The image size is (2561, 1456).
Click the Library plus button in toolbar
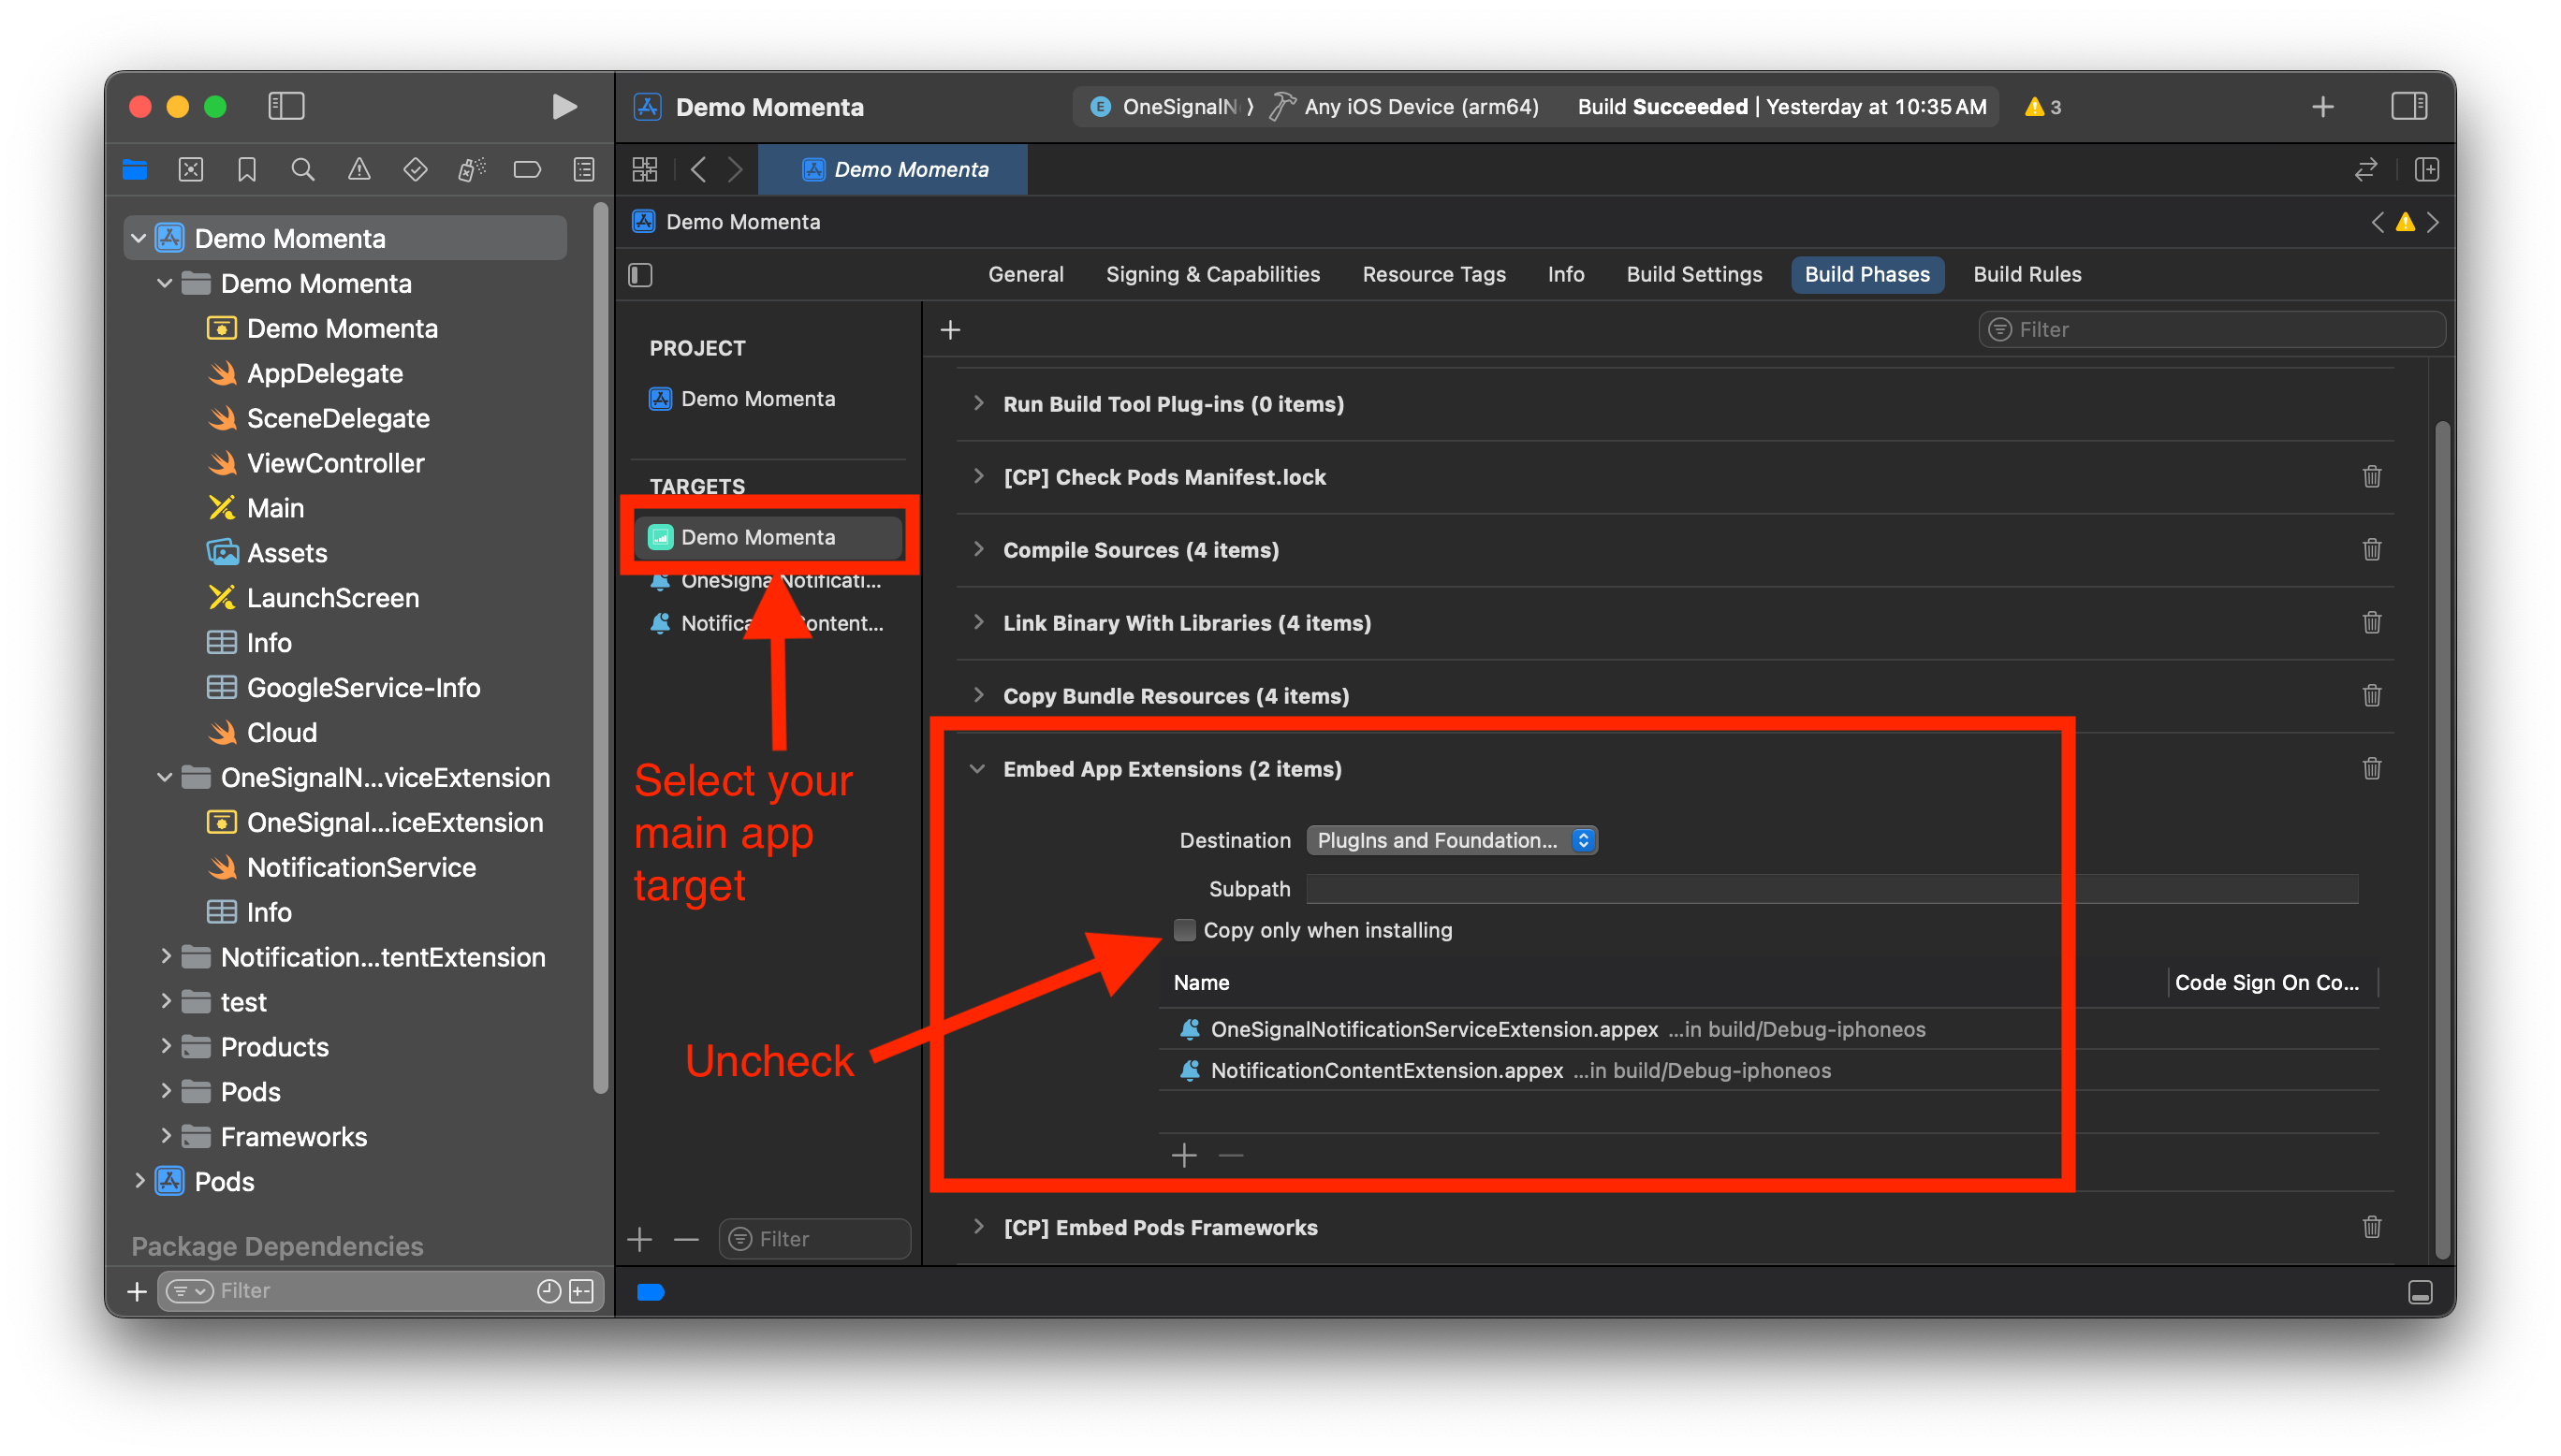[x=2322, y=107]
